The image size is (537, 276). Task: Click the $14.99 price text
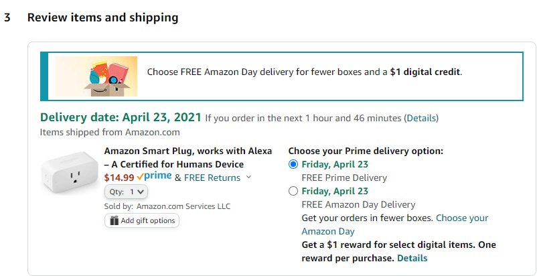[x=119, y=178]
